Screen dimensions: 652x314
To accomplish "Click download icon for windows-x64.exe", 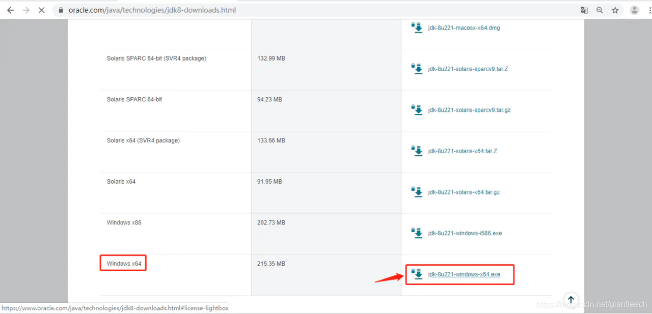I will pyautogui.click(x=417, y=274).
